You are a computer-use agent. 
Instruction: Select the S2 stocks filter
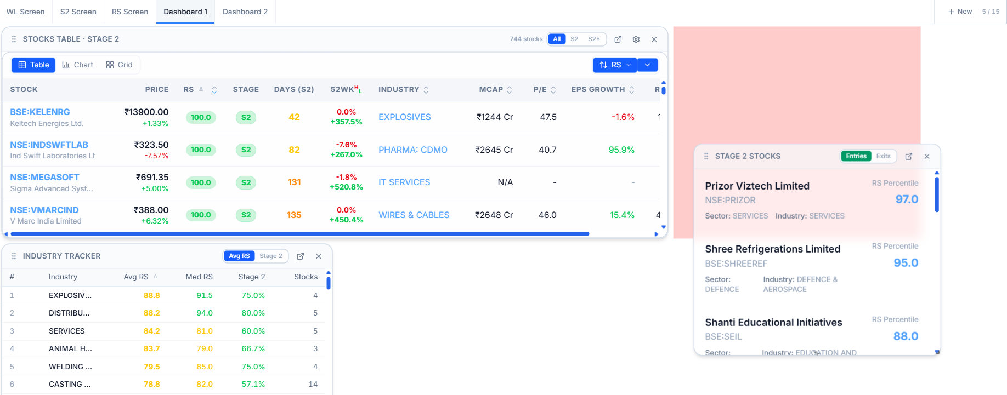pyautogui.click(x=574, y=39)
